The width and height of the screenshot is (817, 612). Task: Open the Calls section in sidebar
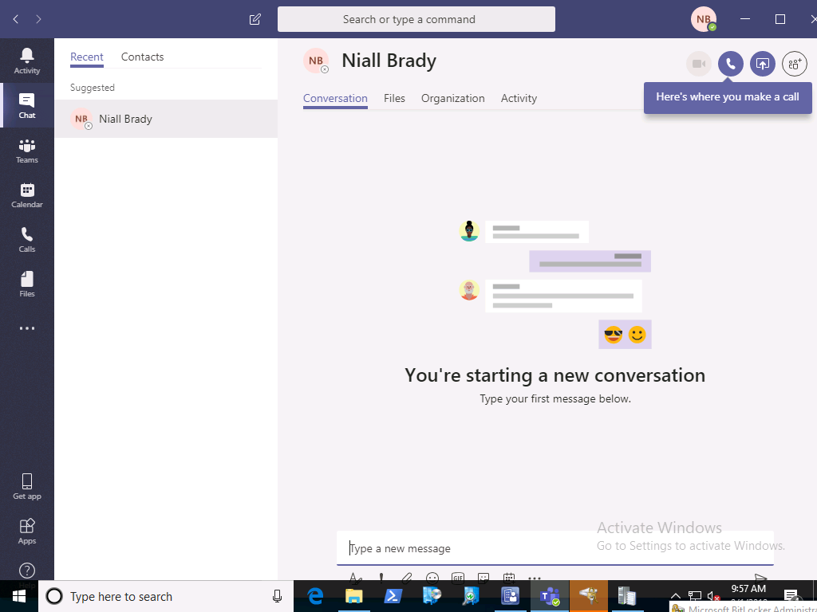(26, 239)
